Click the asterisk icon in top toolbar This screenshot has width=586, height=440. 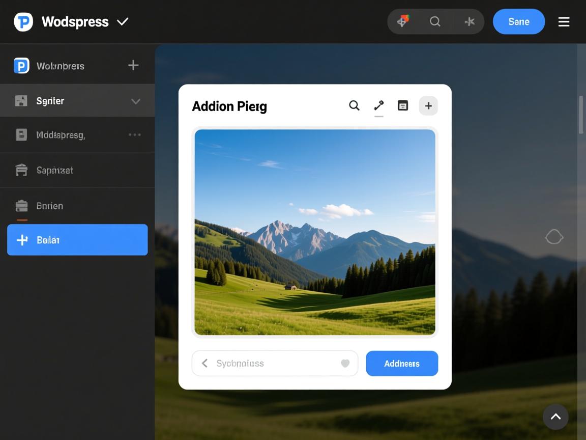click(469, 21)
